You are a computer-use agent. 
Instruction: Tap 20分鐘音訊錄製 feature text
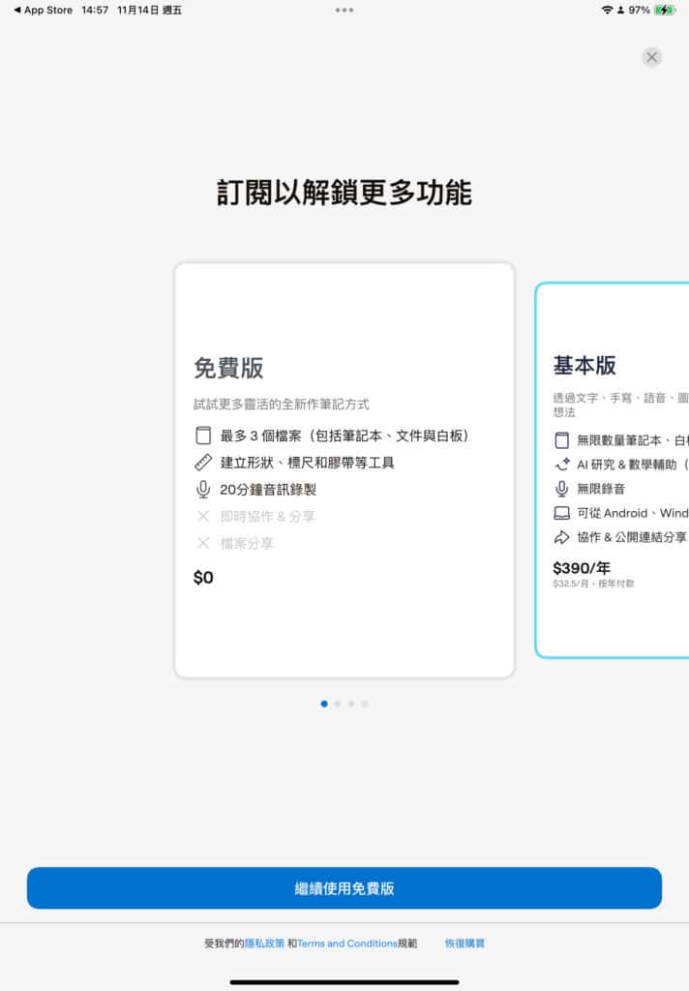(x=268, y=489)
